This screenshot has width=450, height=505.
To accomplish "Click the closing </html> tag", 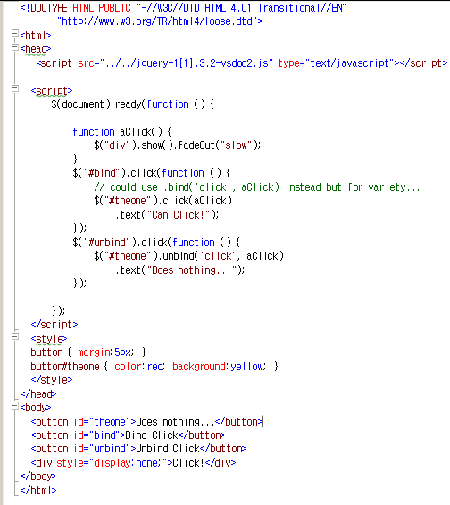I will click(x=38, y=491).
